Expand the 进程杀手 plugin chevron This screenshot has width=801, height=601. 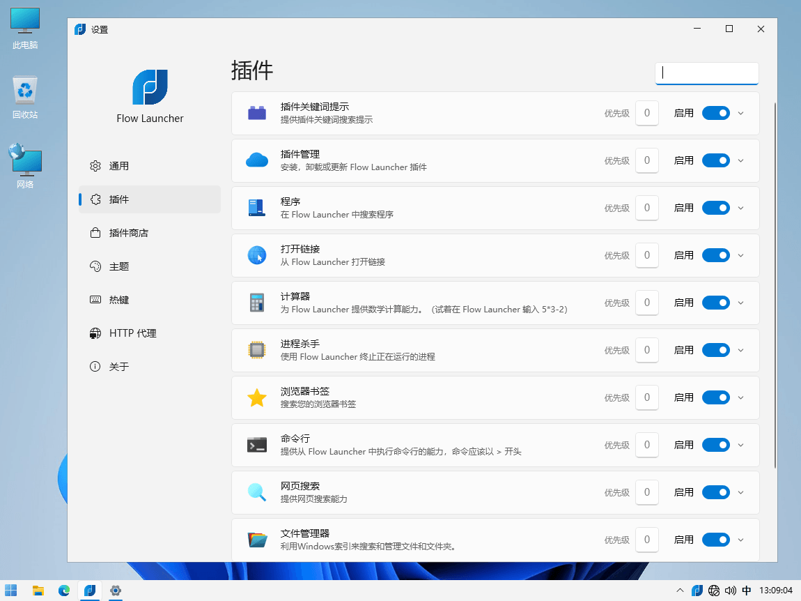740,351
